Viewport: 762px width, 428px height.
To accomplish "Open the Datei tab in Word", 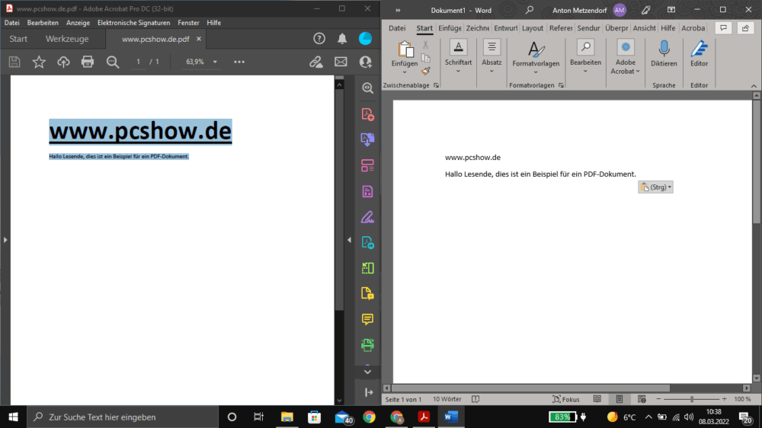I will pos(397,28).
